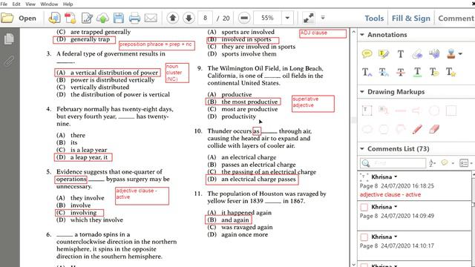Select the Add Text Comment T tool

tap(401, 54)
